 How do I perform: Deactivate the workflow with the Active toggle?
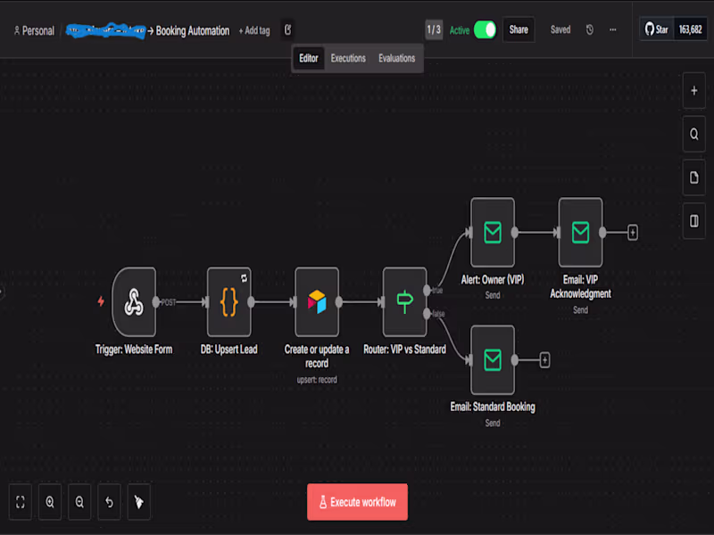(484, 29)
